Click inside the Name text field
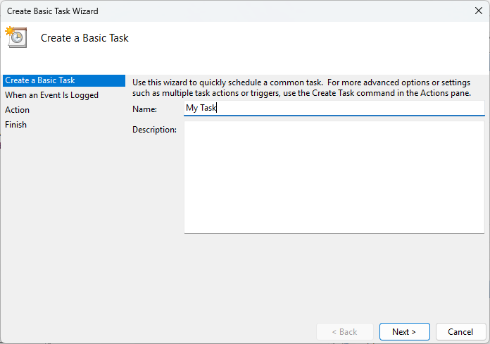490x344 pixels. pos(334,108)
